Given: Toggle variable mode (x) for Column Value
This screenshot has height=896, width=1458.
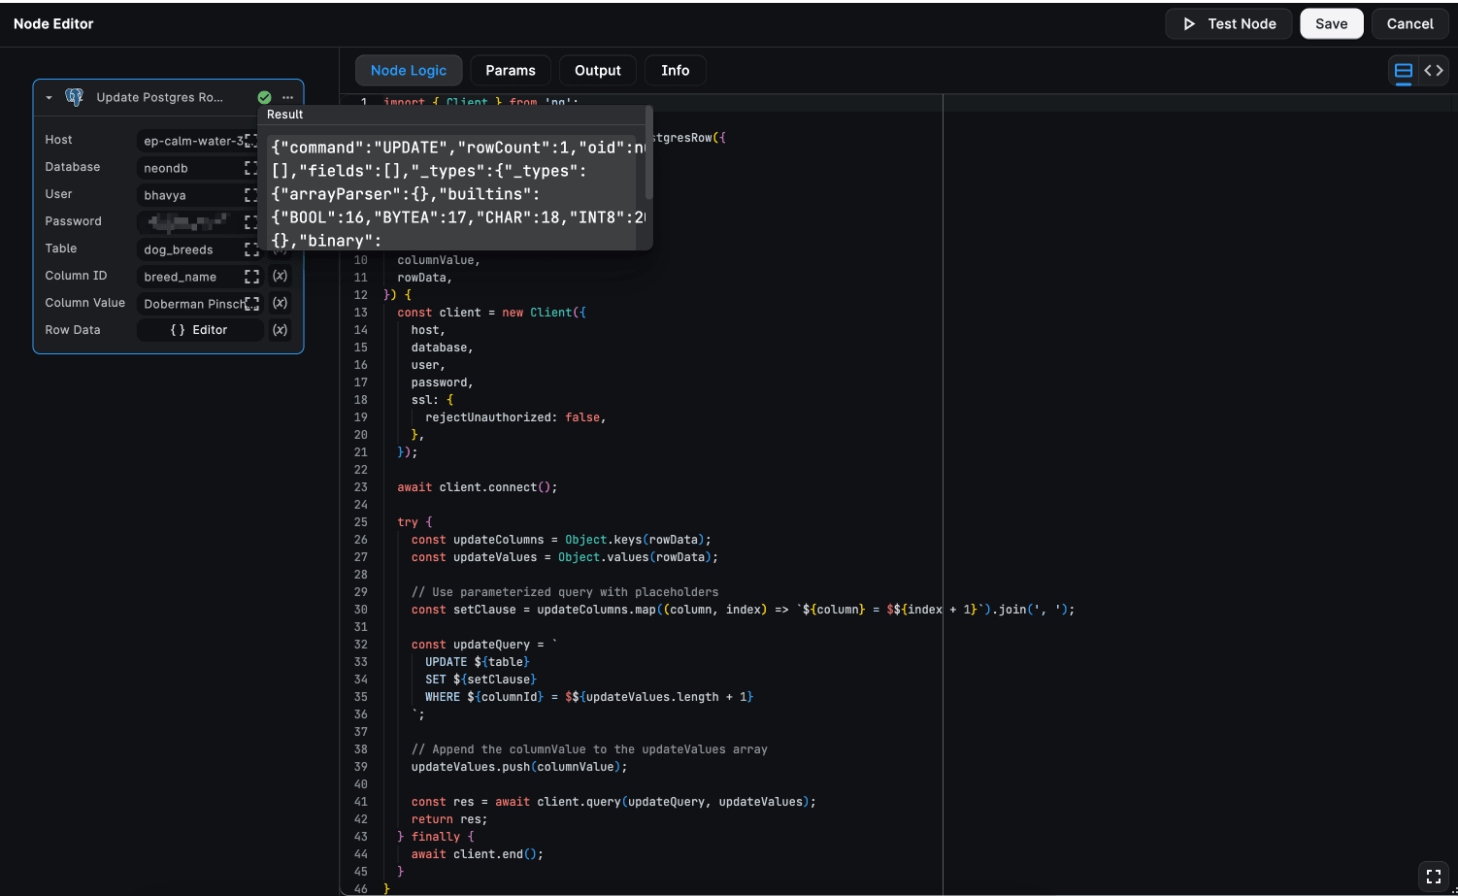Looking at the screenshot, I should 280,303.
